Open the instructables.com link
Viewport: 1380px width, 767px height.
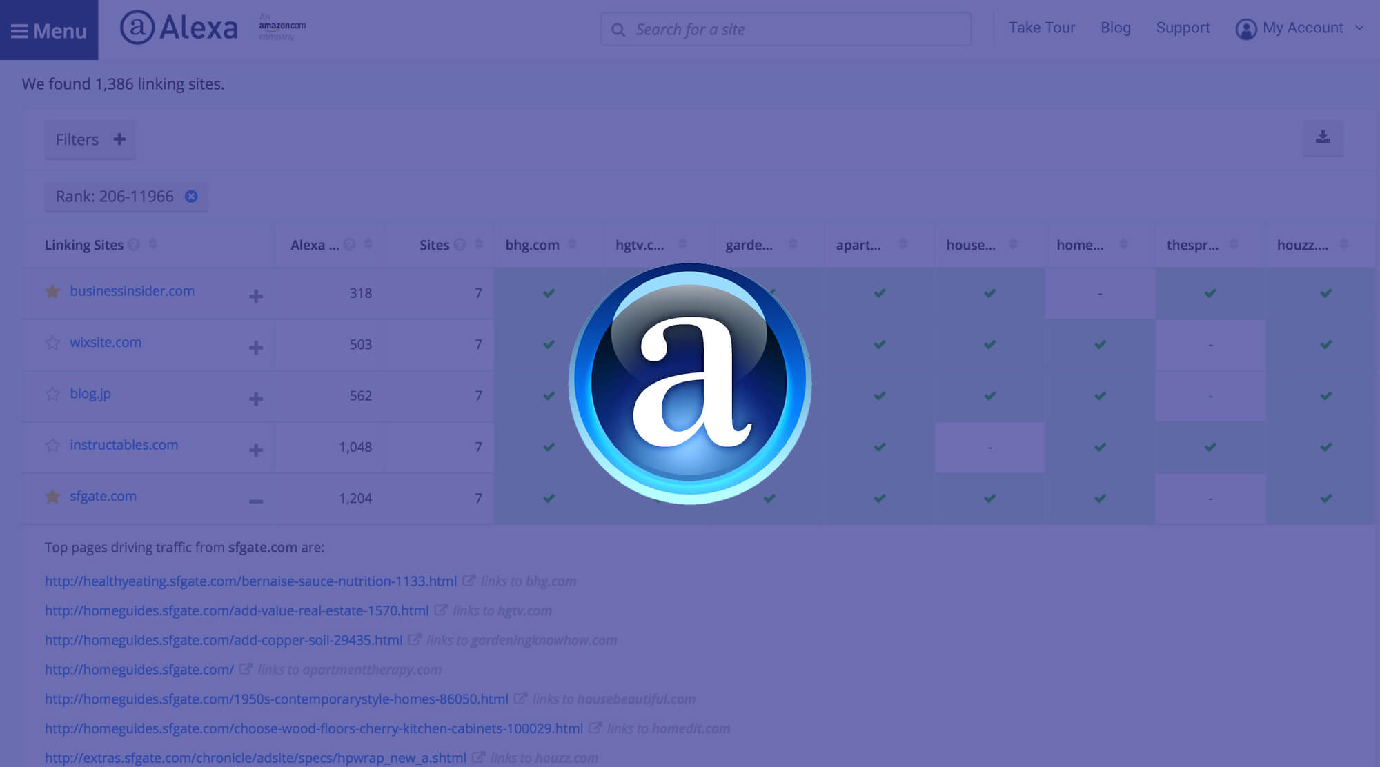pyautogui.click(x=124, y=445)
